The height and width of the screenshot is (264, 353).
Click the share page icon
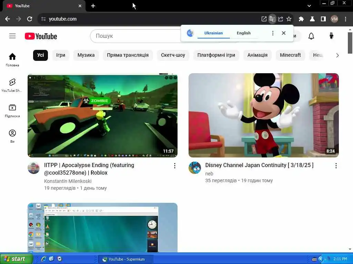pos(281,19)
